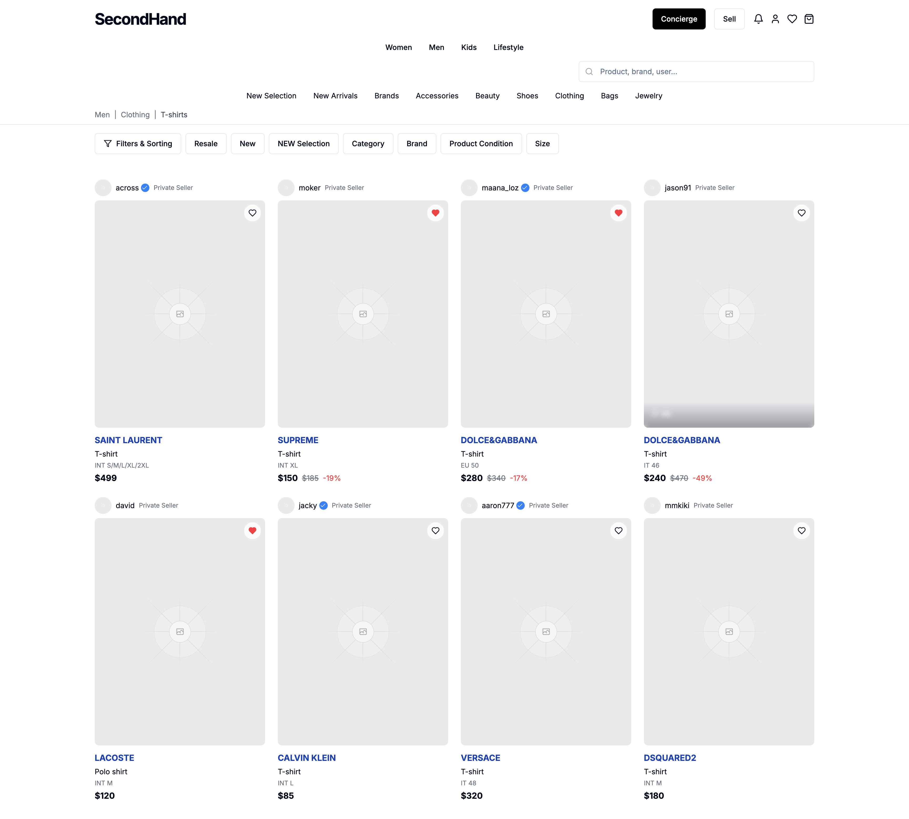Favorite the Saint Laurent T-shirt

coord(252,213)
